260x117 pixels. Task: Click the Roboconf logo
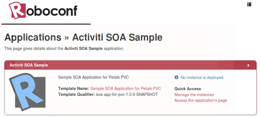(x=43, y=10)
